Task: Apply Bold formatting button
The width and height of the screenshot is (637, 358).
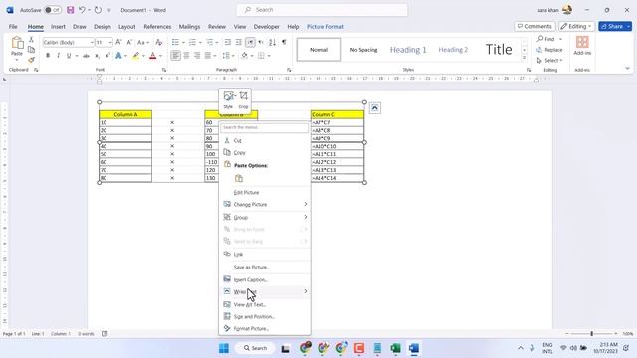Action: pyautogui.click(x=48, y=56)
